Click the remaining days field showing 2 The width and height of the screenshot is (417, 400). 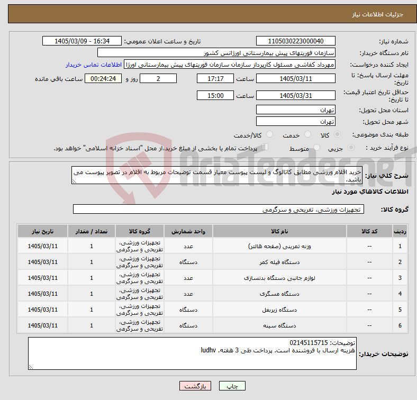tap(158, 78)
